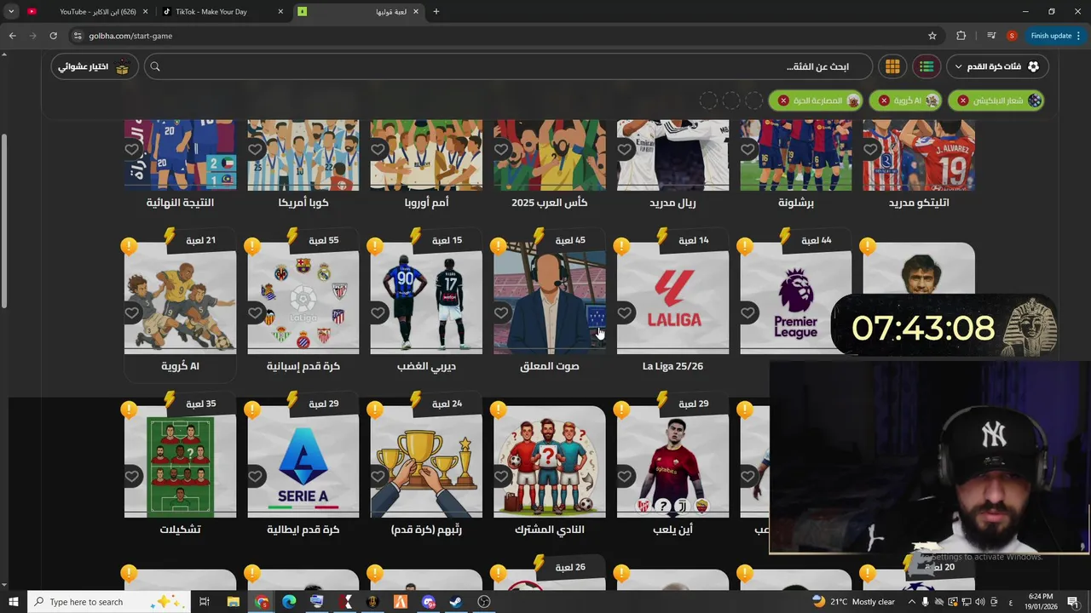Open info badge on La Liga 25/26 card

pyautogui.click(x=621, y=247)
